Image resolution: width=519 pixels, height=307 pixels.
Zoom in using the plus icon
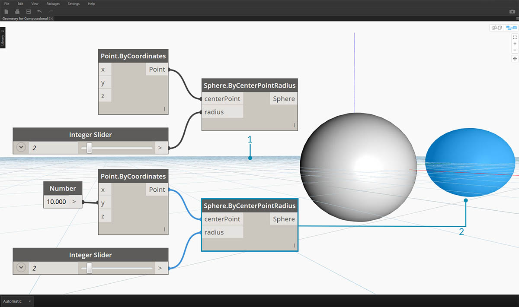(515, 44)
